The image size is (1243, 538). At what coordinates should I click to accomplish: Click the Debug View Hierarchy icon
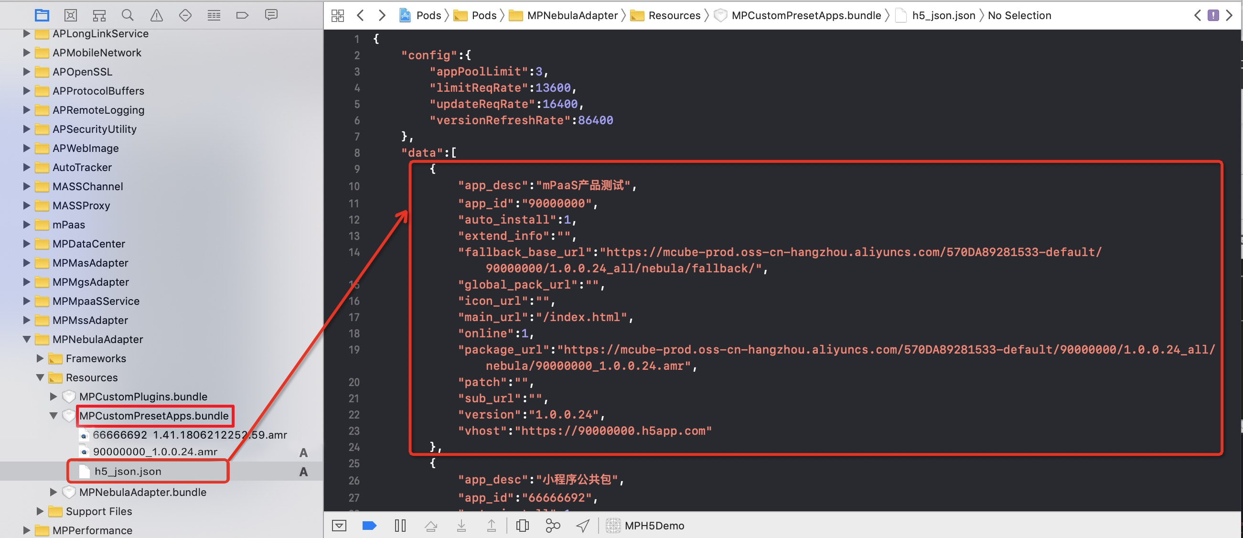point(523,526)
